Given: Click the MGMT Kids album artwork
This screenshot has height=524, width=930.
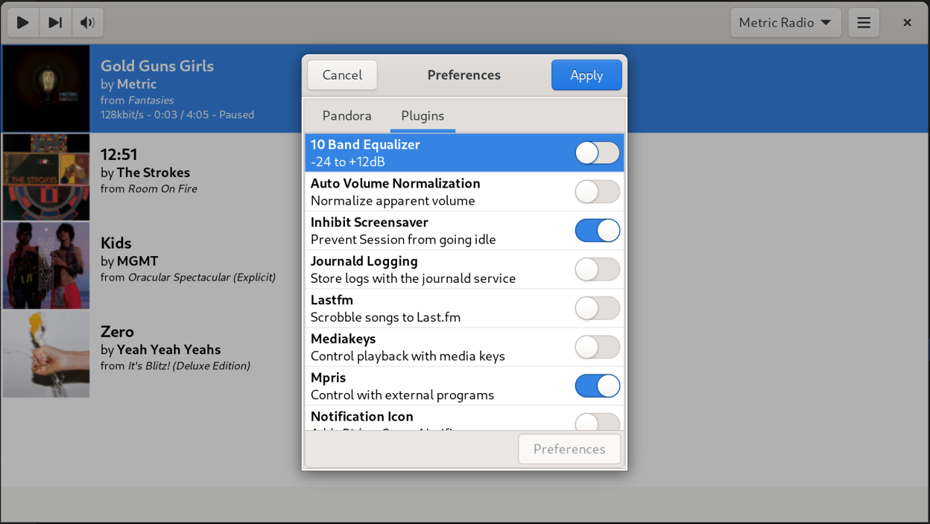Looking at the screenshot, I should pos(46,266).
